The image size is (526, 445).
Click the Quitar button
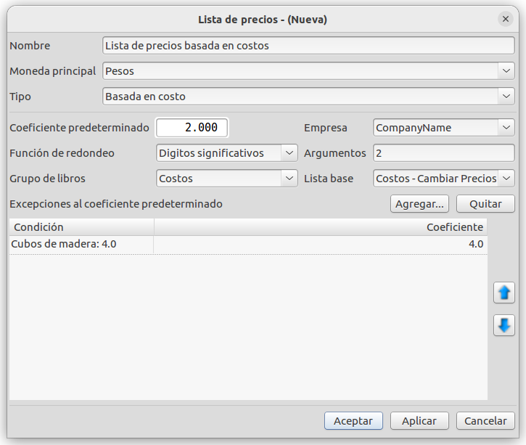pyautogui.click(x=485, y=204)
